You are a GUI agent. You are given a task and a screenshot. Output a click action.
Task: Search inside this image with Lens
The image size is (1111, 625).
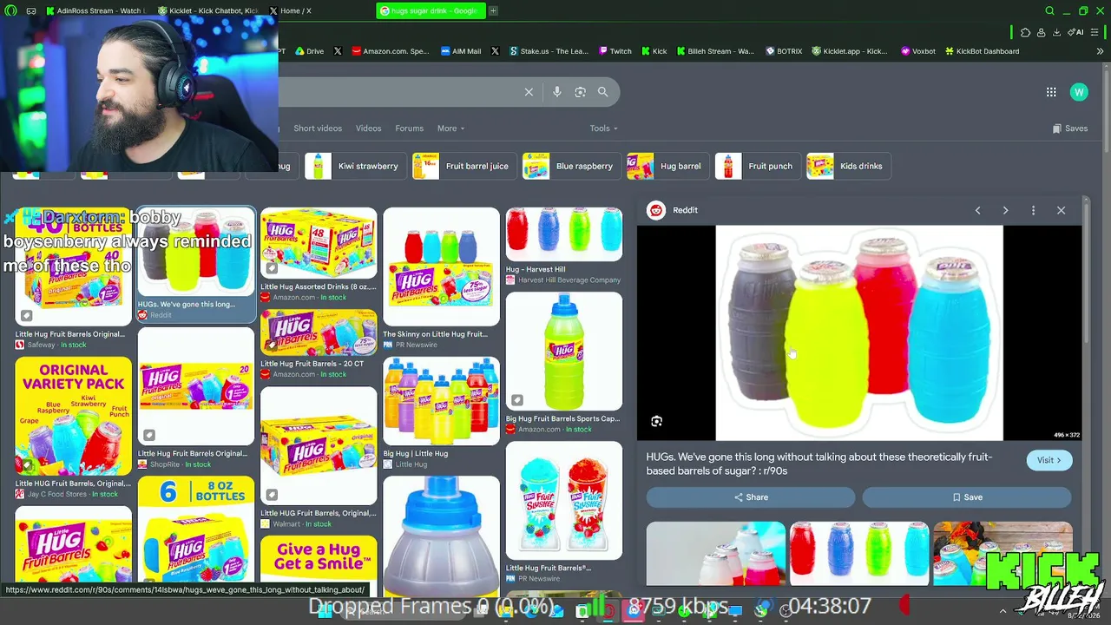656,421
